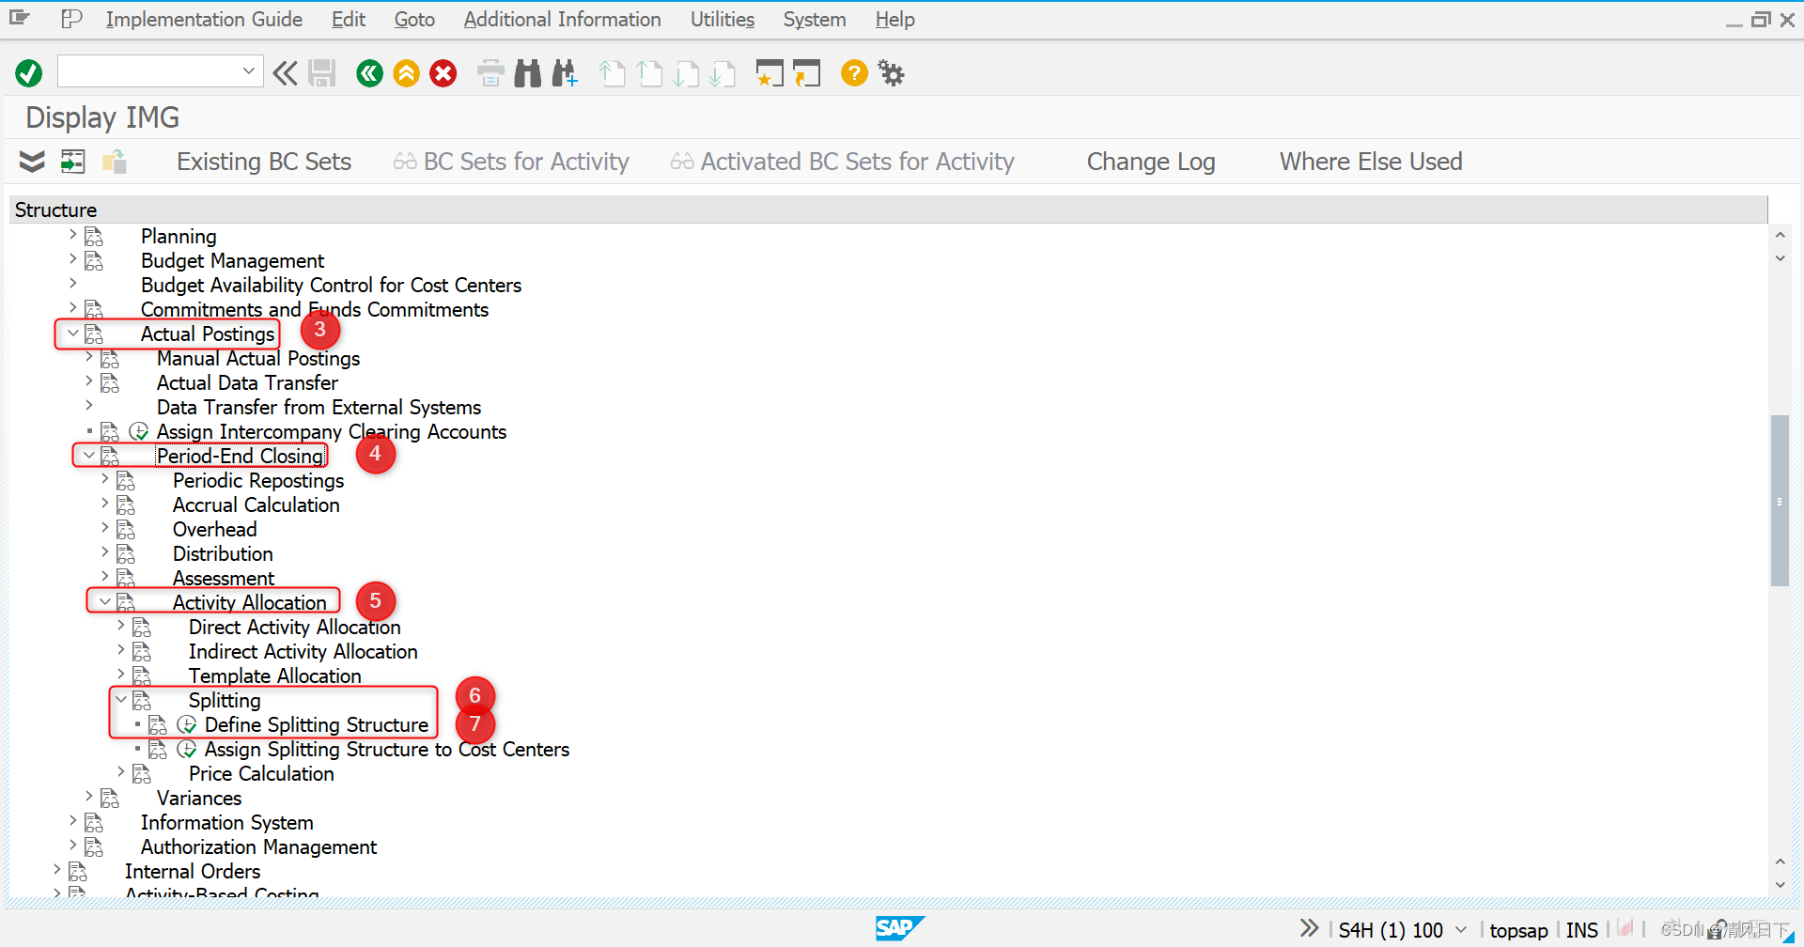Click the green arrows icon beside Expand All
Image resolution: width=1804 pixels, height=947 pixels.
72,162
